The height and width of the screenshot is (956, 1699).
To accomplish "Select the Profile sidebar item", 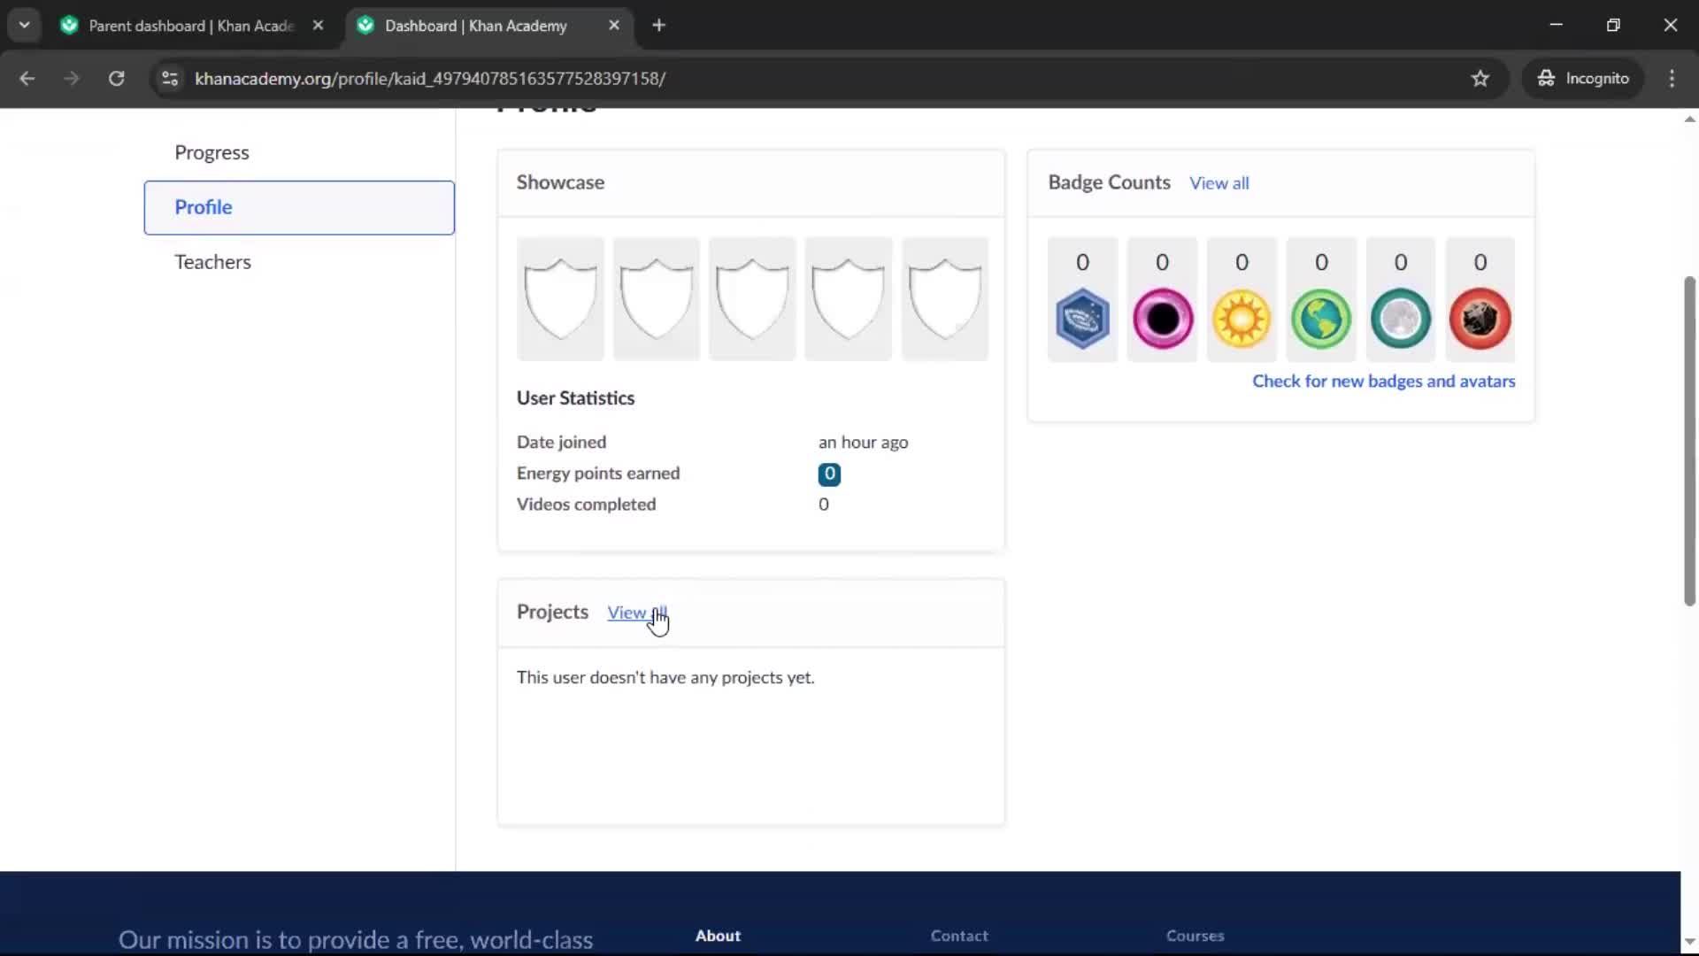I will click(x=299, y=207).
